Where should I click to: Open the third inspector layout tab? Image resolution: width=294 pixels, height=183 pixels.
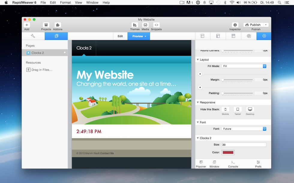point(233,36)
